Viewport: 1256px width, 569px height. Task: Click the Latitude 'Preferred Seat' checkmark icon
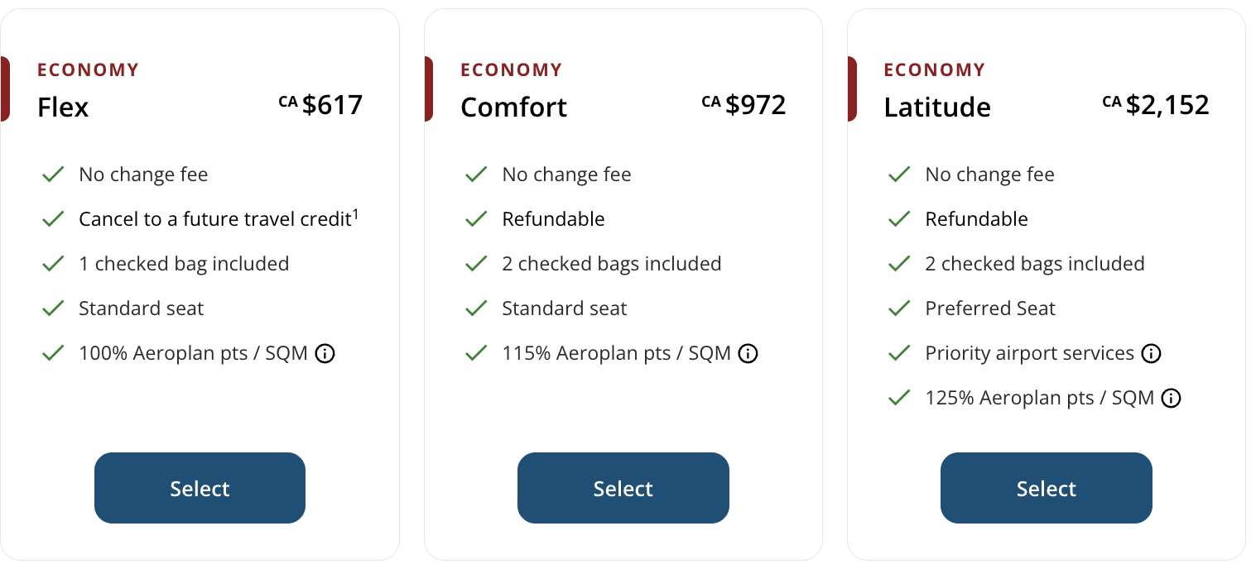click(899, 308)
